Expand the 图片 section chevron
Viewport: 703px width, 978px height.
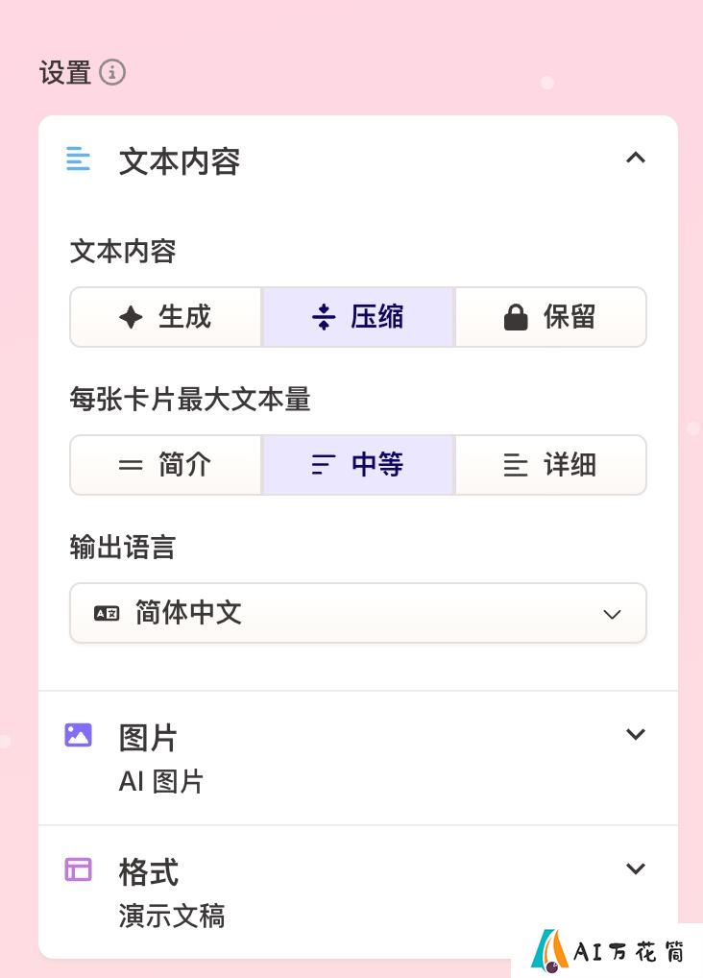tap(635, 734)
